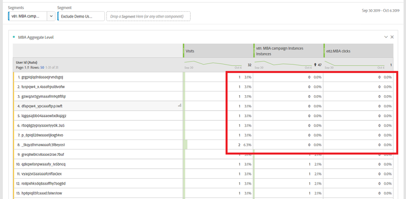Click the sort arrow icon next to 47
The height and width of the screenshot is (199, 406).
click(315, 65)
